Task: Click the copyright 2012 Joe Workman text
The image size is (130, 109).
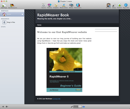Action: coord(44,99)
